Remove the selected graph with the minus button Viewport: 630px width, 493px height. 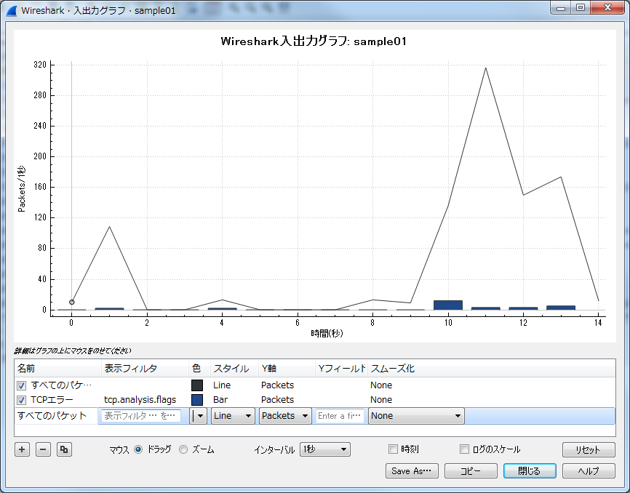(43, 449)
